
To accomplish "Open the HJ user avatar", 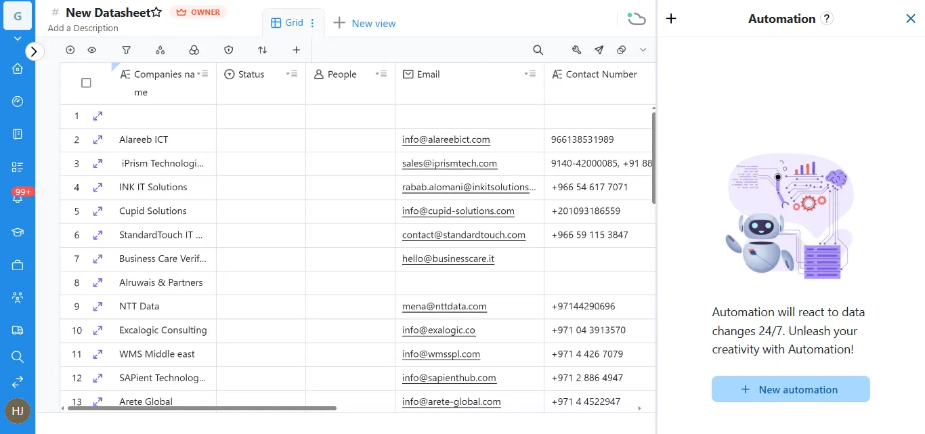I will click(x=18, y=410).
